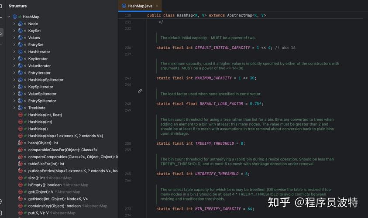The height and width of the screenshot is (218, 368).
Task: Expand the EntrySpliterator class entry
Action: (x=14, y=101)
